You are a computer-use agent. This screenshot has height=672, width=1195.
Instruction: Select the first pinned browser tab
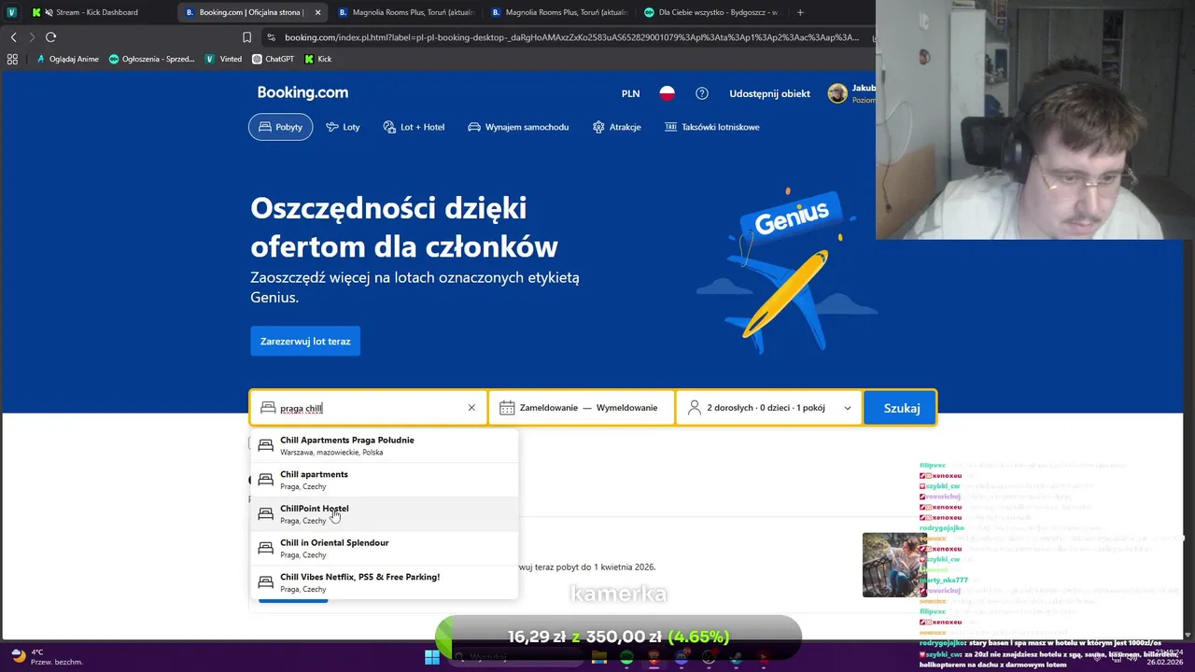tap(12, 12)
